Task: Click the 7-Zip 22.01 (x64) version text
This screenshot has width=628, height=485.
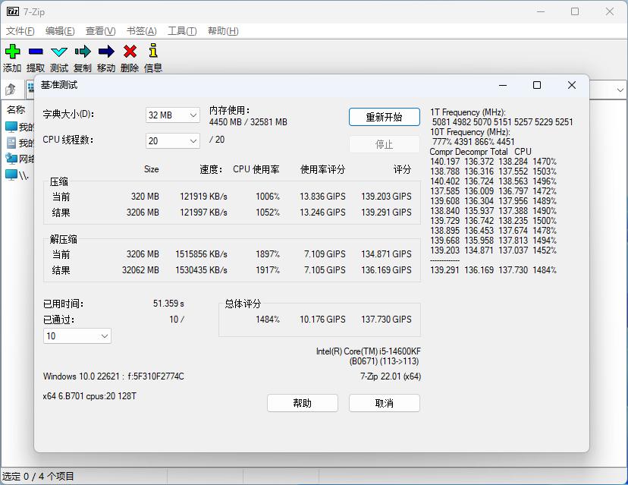Action: coord(391,376)
